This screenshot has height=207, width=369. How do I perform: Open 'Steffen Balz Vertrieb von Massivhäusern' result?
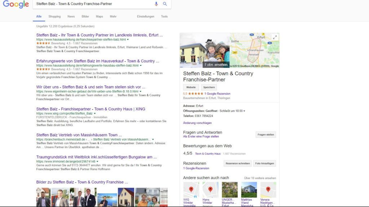coord(79,135)
